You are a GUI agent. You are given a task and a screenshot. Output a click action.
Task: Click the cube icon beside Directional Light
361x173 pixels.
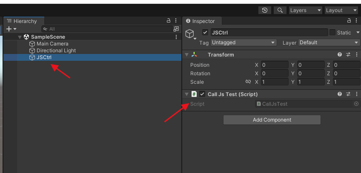coord(32,51)
